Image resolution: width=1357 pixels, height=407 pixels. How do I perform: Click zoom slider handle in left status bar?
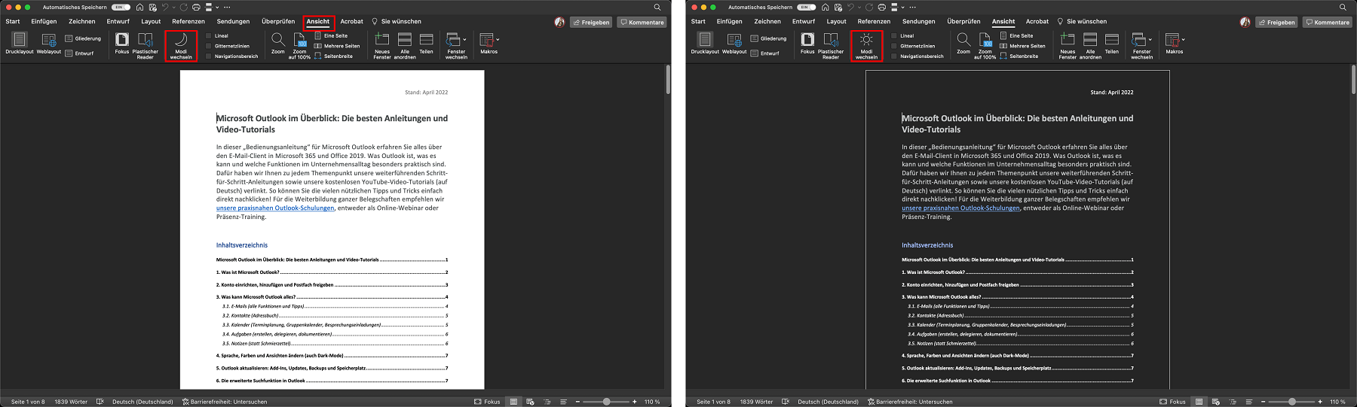click(607, 402)
